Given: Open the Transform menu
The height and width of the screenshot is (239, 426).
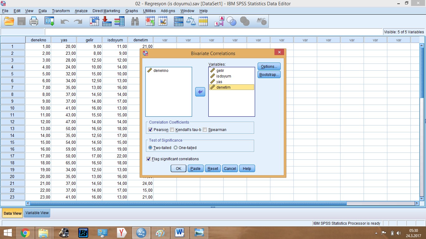Looking at the screenshot, I should tap(61, 11).
